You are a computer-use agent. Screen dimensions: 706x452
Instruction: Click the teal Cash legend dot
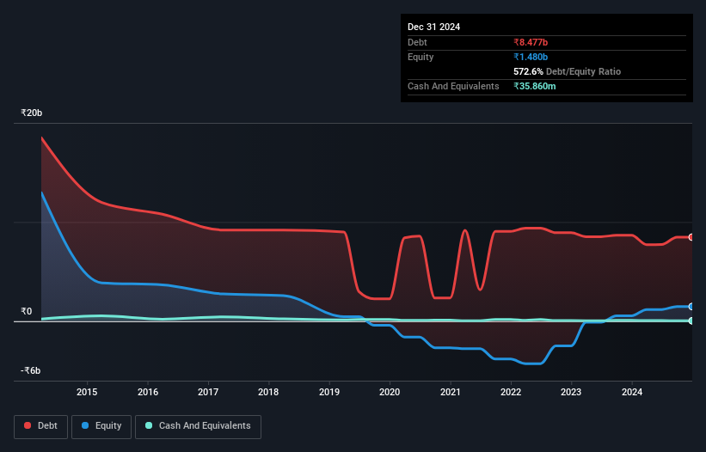149,425
